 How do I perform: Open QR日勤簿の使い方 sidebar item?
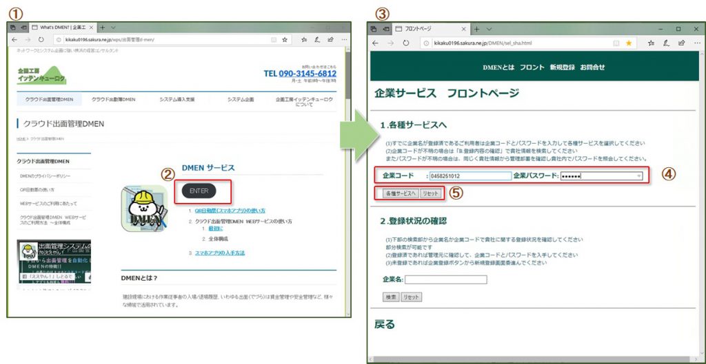tap(37, 190)
